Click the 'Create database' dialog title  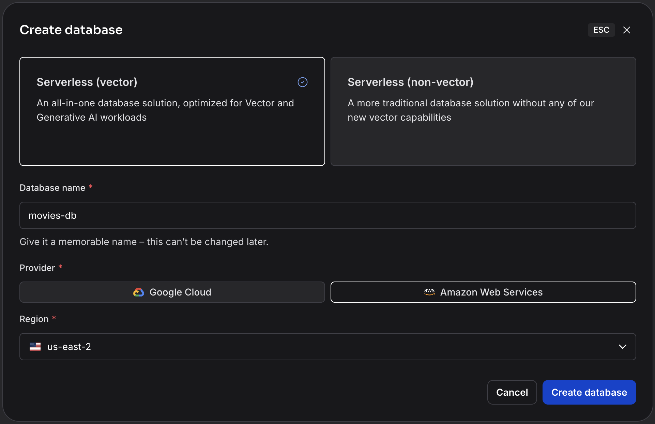pyautogui.click(x=71, y=30)
